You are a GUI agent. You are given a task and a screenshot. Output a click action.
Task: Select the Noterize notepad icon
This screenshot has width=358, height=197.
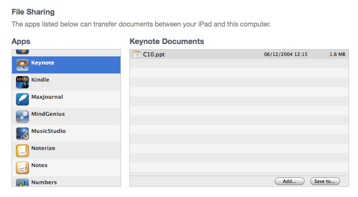coord(22,150)
